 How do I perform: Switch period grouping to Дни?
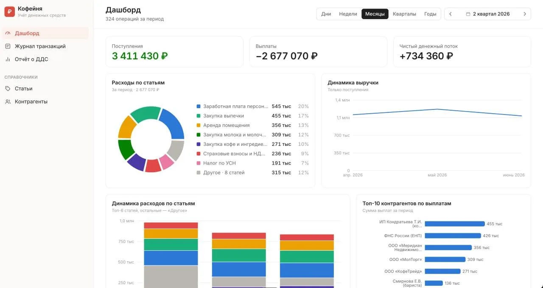point(326,14)
